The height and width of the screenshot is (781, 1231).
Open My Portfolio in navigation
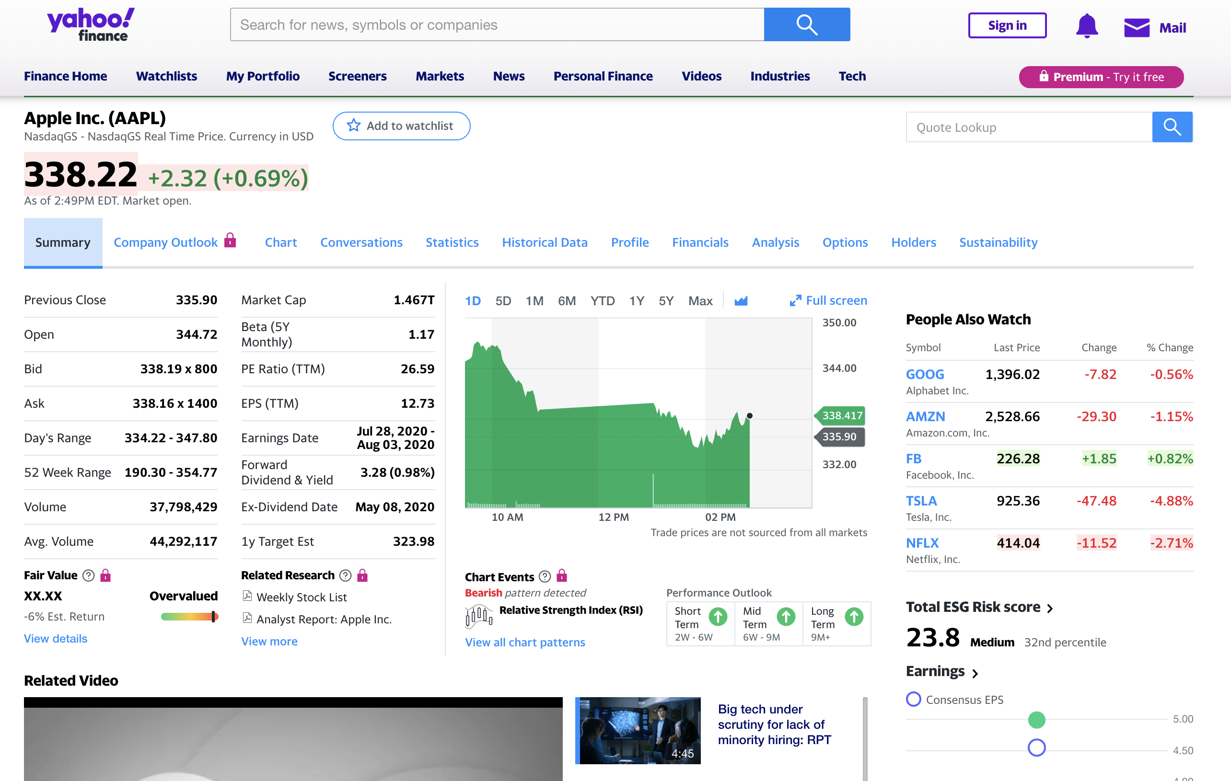[263, 76]
